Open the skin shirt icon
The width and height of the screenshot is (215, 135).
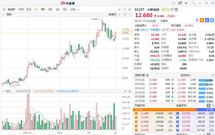point(186,3)
